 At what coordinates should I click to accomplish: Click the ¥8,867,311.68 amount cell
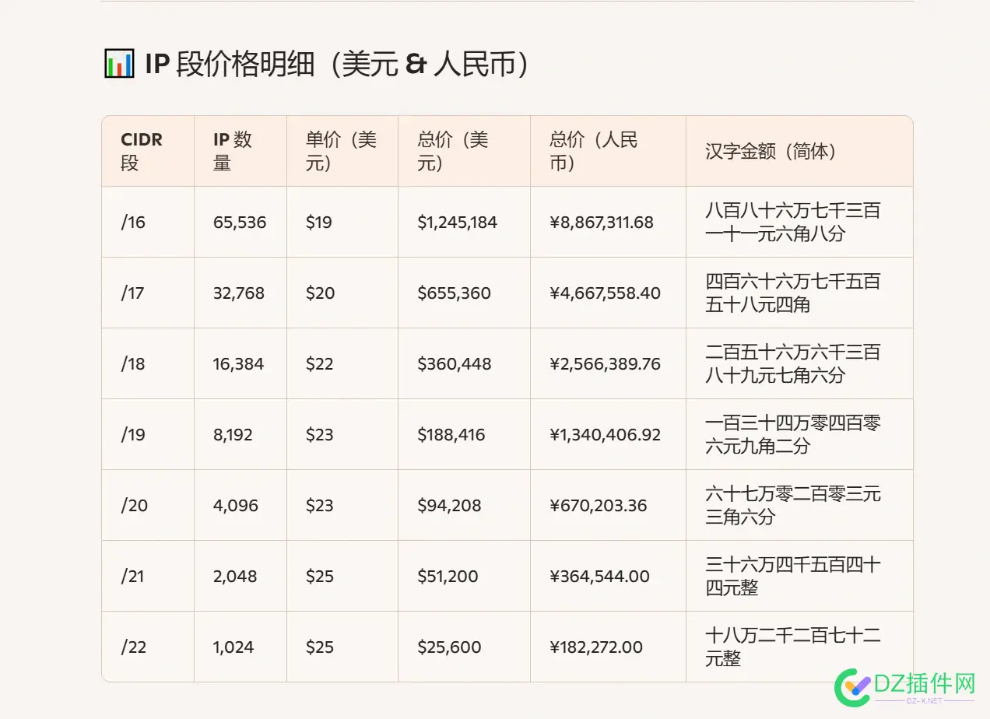[601, 222]
